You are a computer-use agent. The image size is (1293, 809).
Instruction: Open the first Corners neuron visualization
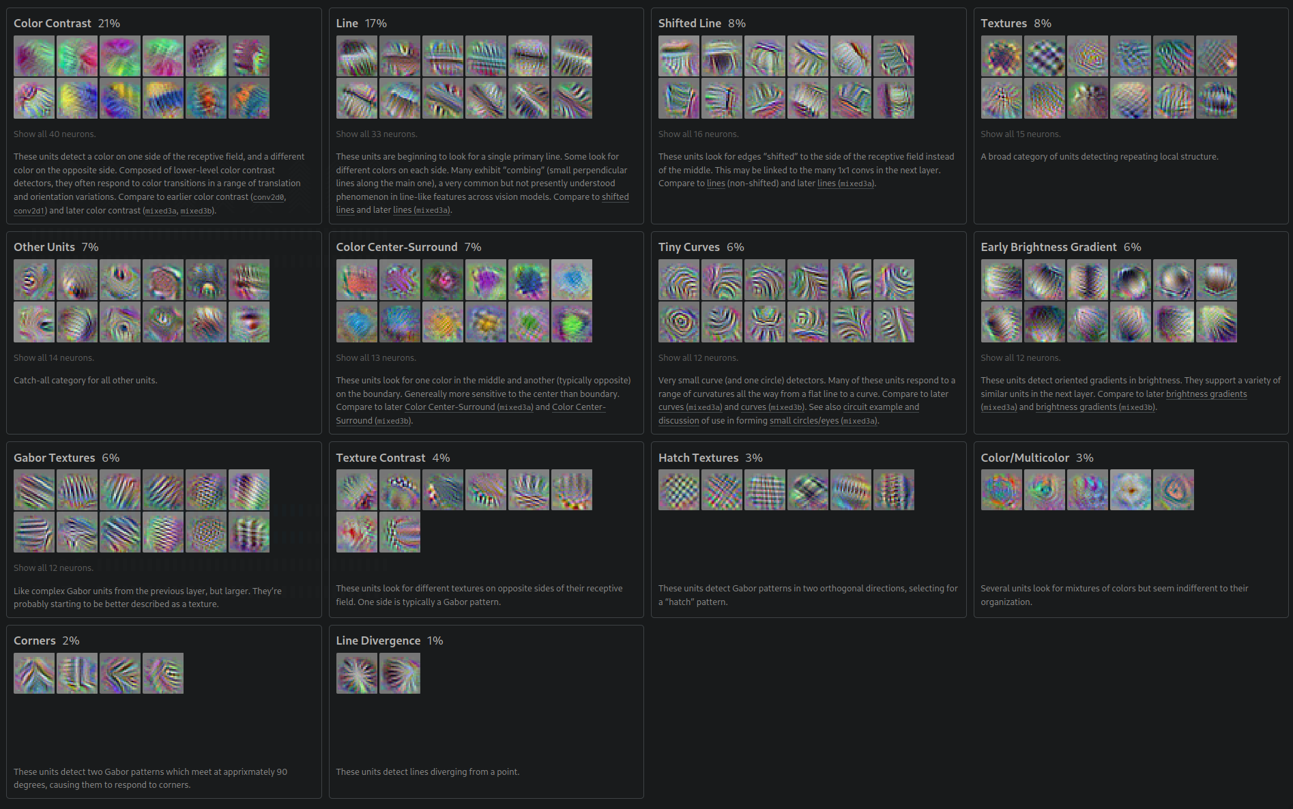33,673
